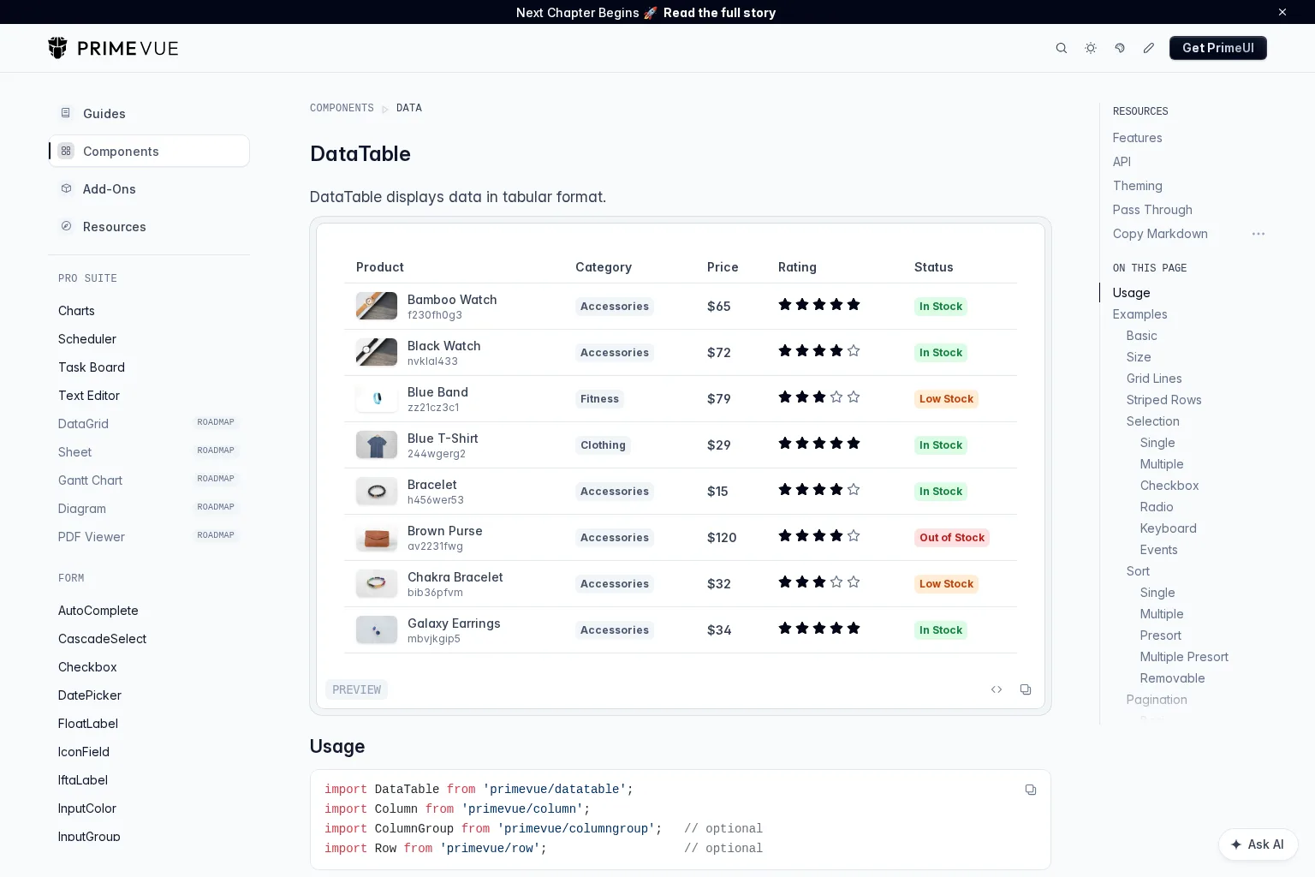This screenshot has height=877, width=1315.
Task: Jump to Grid Lines section
Action: tap(1154, 379)
